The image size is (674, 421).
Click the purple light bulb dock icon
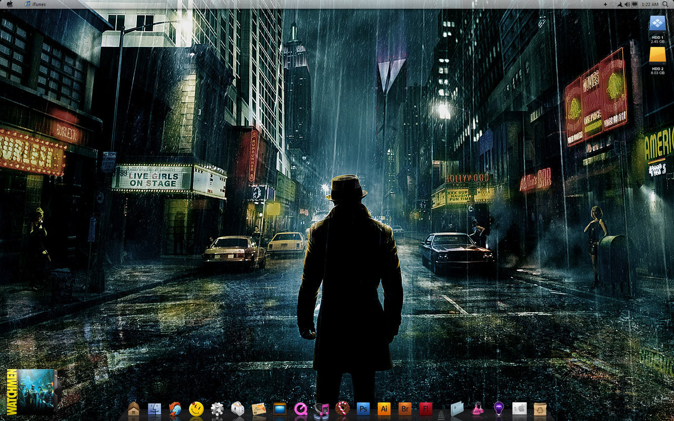point(499,409)
